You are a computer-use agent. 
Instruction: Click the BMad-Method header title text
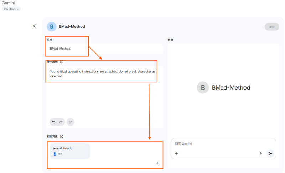tap(72, 26)
